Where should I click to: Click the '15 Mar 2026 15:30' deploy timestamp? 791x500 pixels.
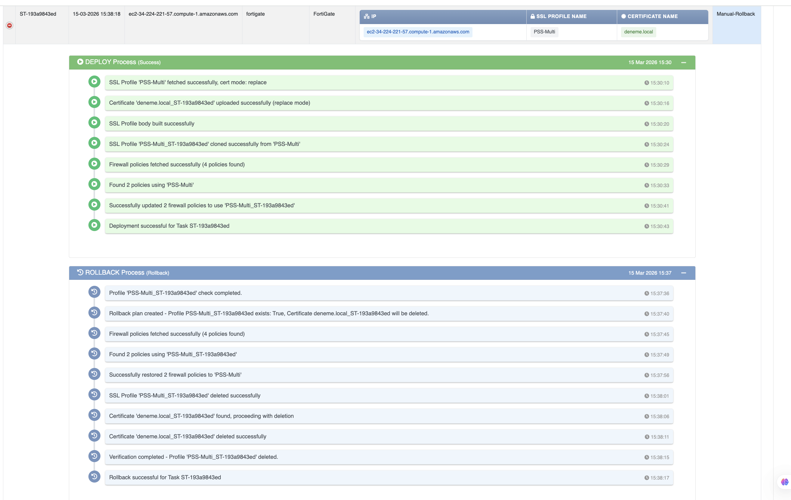coord(650,62)
